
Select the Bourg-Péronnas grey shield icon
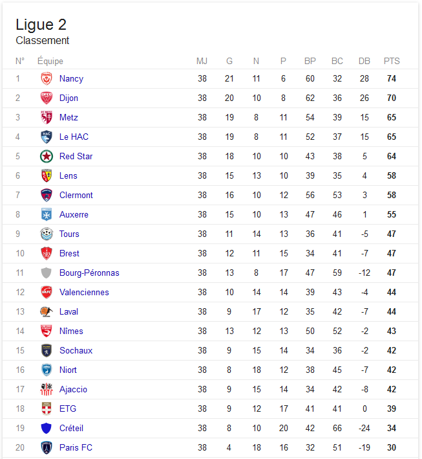click(46, 273)
